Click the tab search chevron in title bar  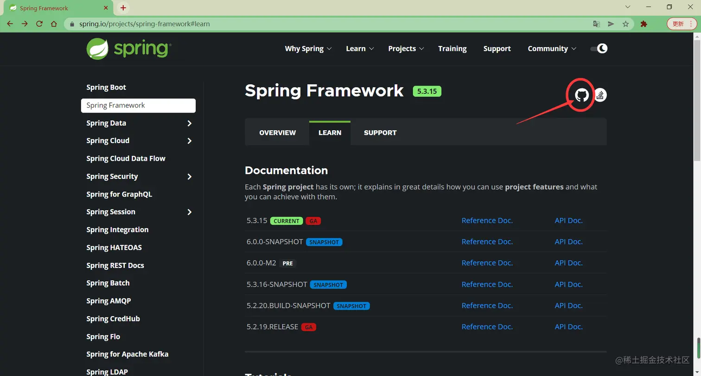coord(628,7)
